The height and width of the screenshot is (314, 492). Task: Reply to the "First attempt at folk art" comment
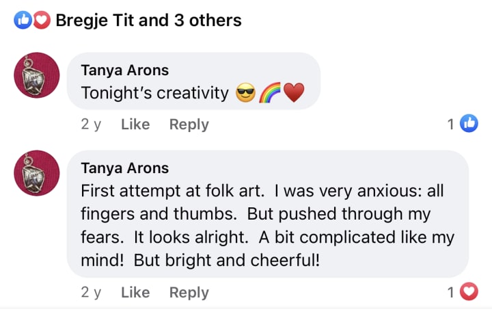189,292
